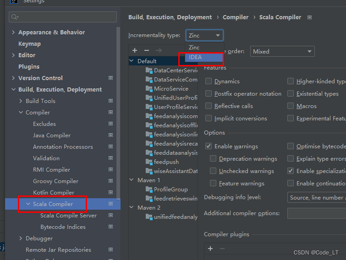Enable Implicit conversions feature

coord(209,118)
